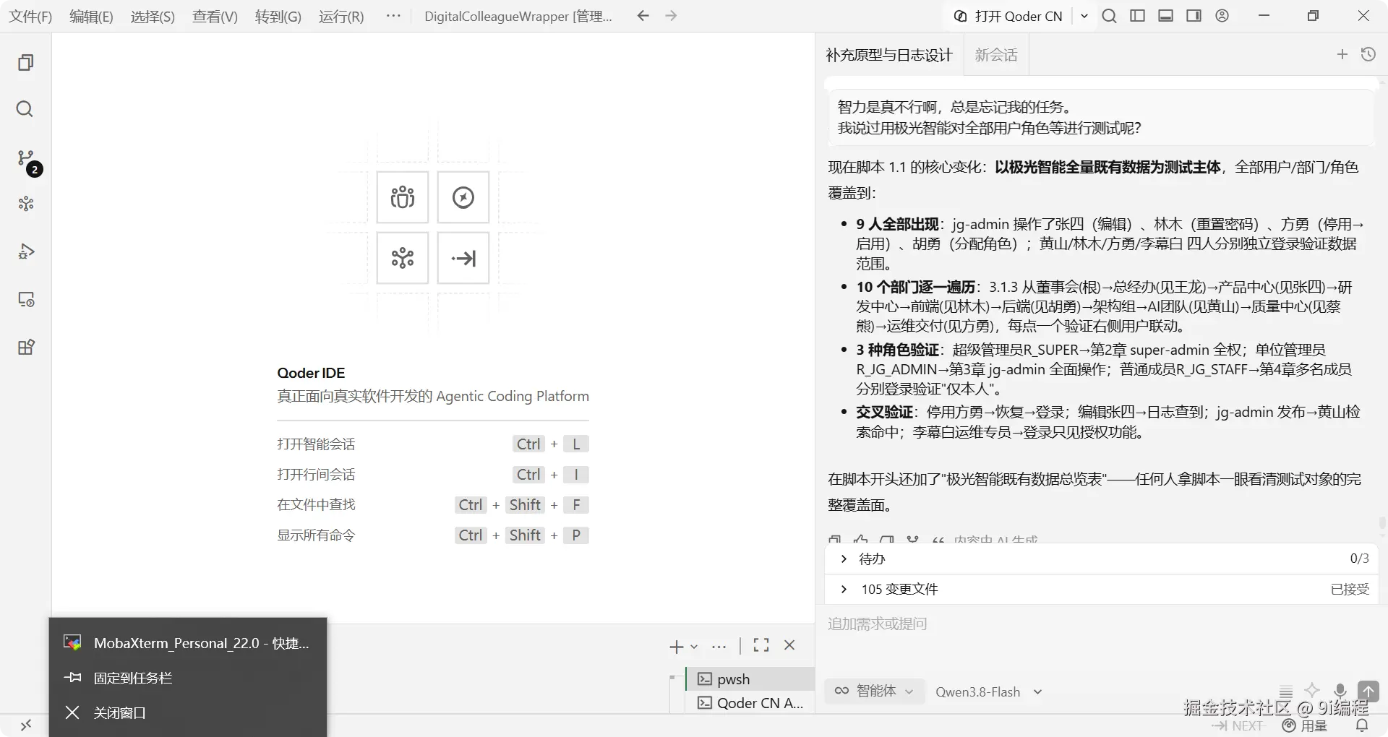Start a new chat with the plus icon
Image resolution: width=1388 pixels, height=737 pixels.
1342,54
